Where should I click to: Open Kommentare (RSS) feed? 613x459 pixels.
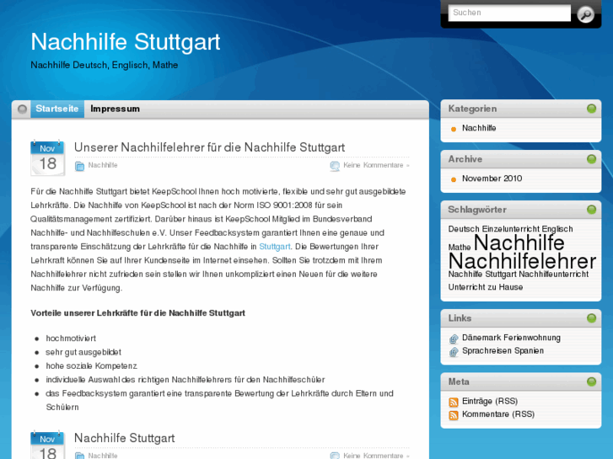(498, 414)
